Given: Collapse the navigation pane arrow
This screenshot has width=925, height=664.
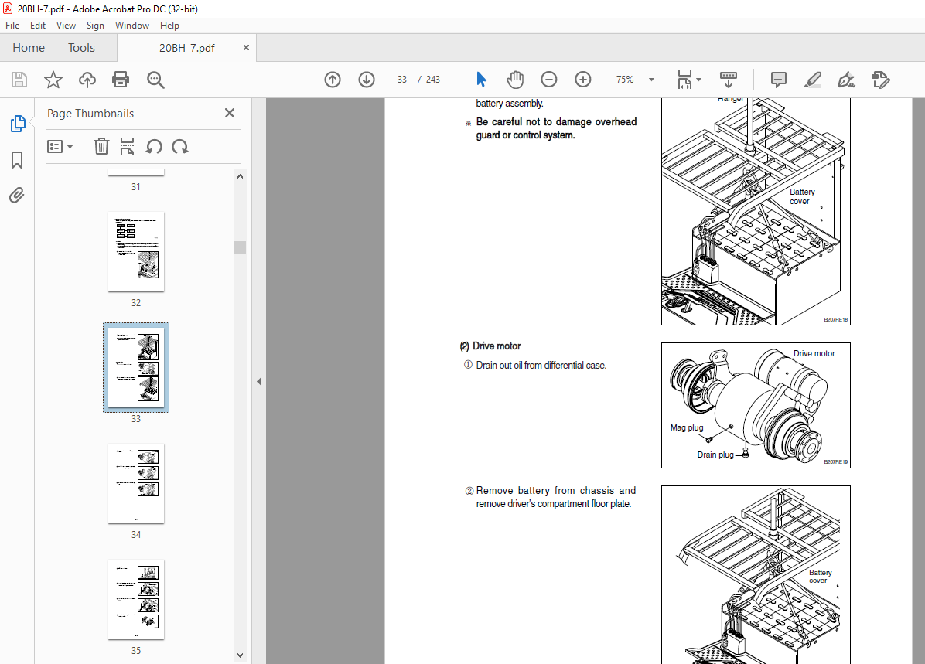Looking at the screenshot, I should point(259,382).
